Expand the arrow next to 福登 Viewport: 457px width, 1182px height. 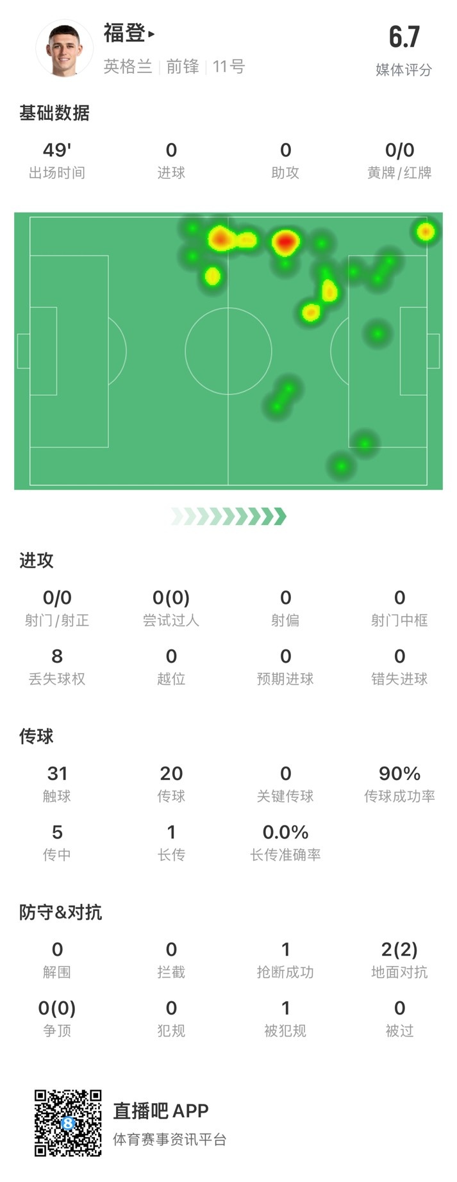tap(152, 34)
